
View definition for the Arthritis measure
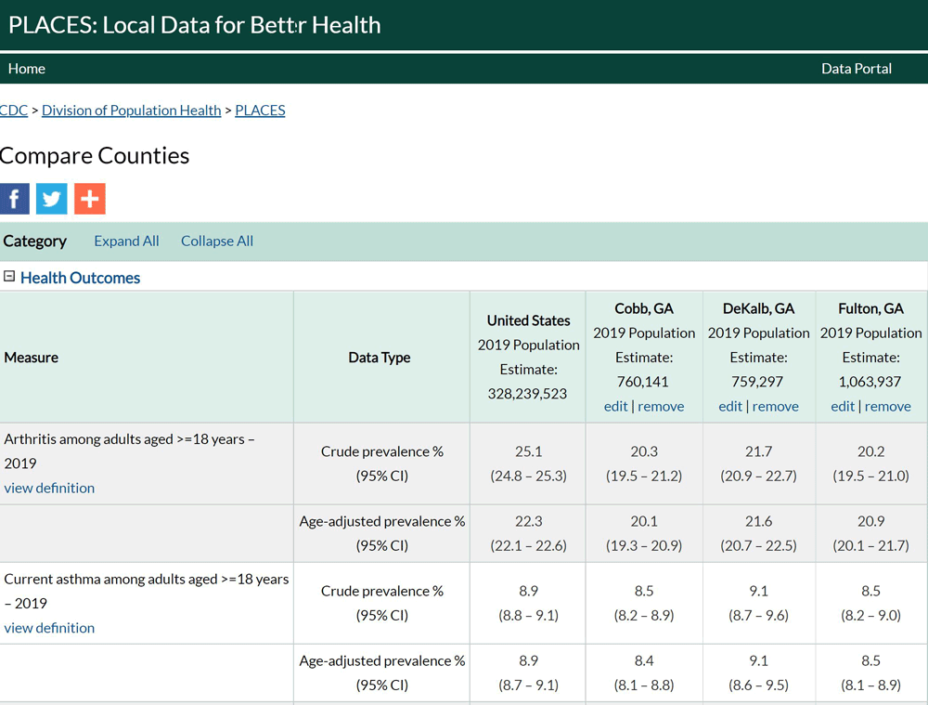point(49,488)
